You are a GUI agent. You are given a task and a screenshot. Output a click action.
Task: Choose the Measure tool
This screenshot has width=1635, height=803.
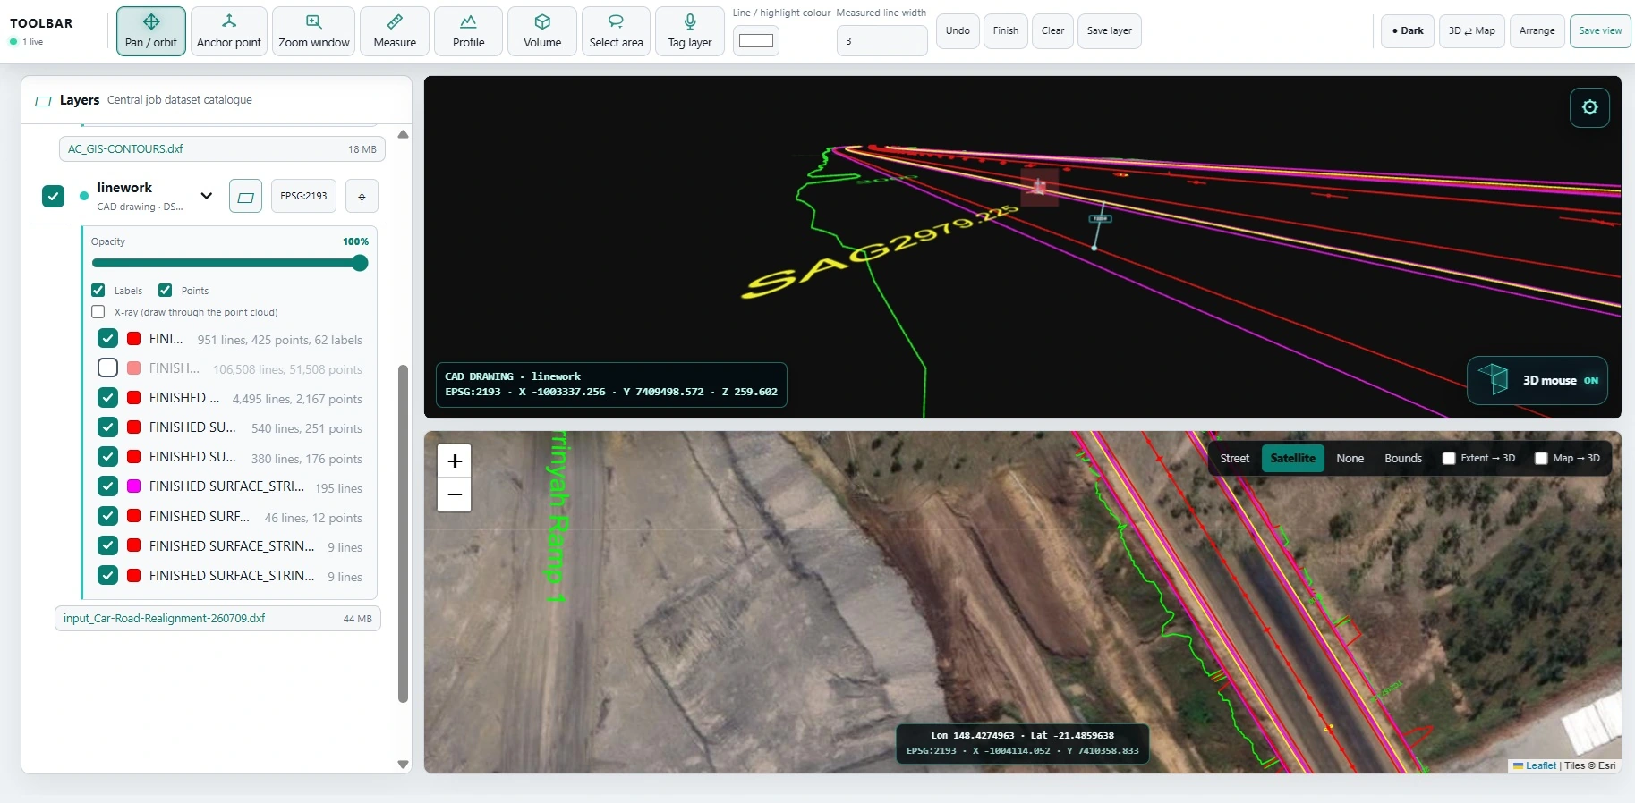tap(395, 31)
